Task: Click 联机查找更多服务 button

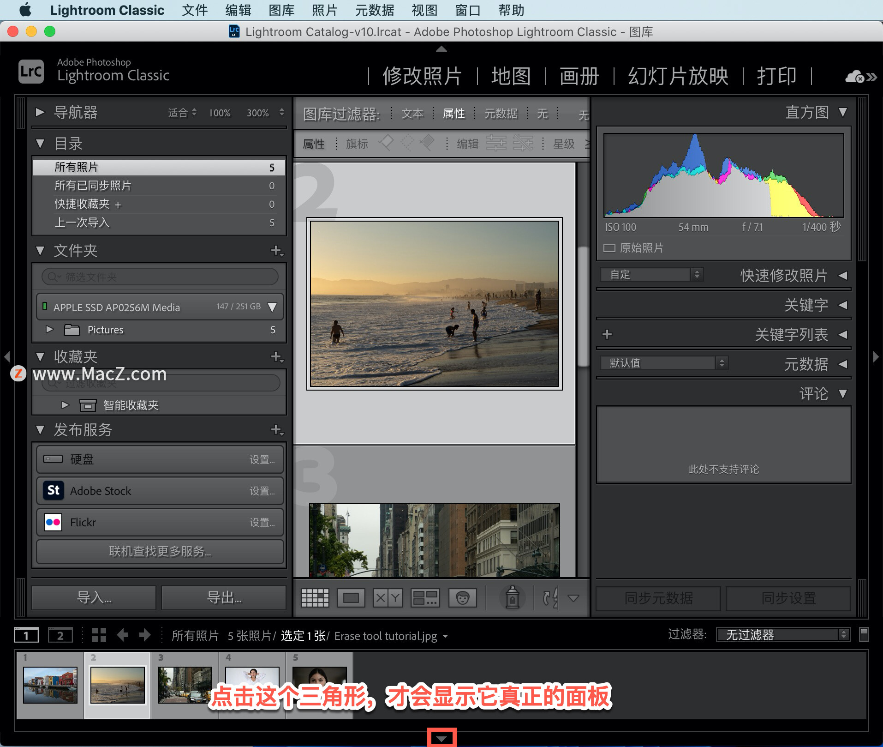Action: [160, 551]
